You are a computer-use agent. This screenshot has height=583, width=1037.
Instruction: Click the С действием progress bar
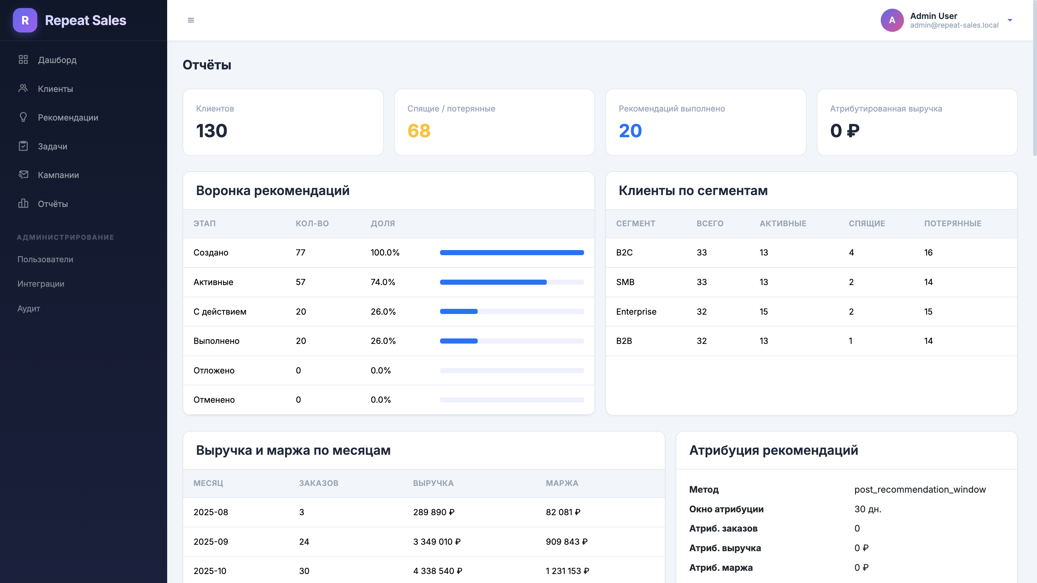[x=512, y=311]
